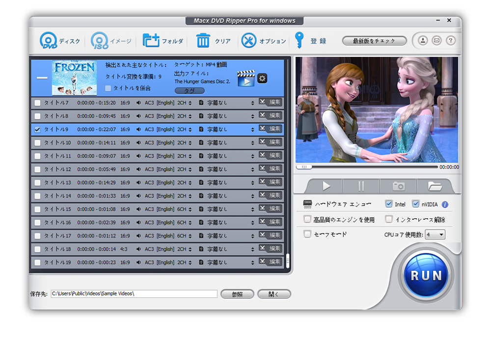Open subtitle selector for タイトル17
The image size is (491, 340).
(x=252, y=236)
